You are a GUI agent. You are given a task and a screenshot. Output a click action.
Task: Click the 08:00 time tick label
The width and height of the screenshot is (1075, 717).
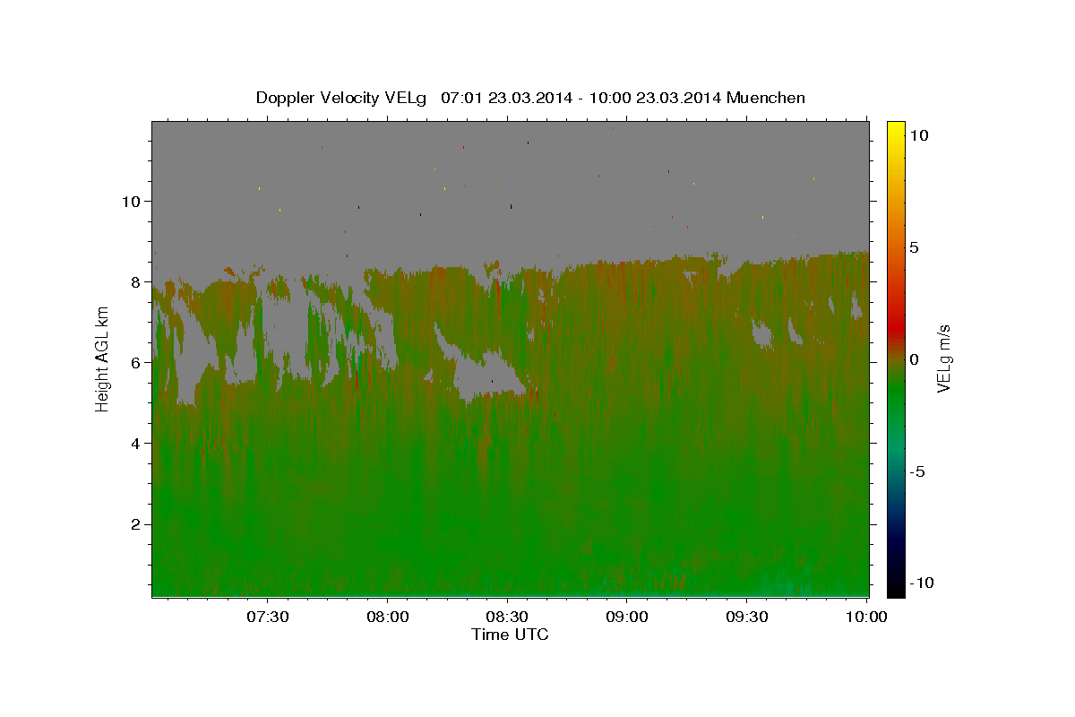(388, 617)
